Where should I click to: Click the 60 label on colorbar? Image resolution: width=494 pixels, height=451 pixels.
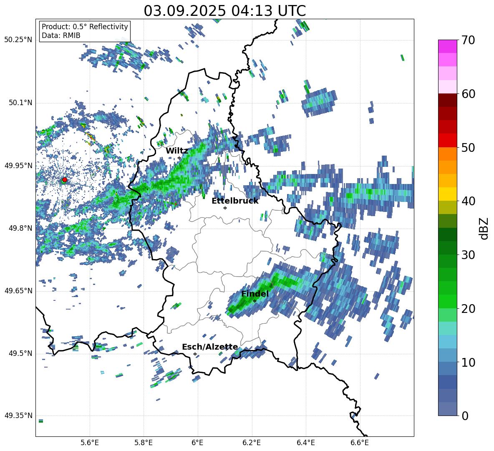click(x=469, y=94)
